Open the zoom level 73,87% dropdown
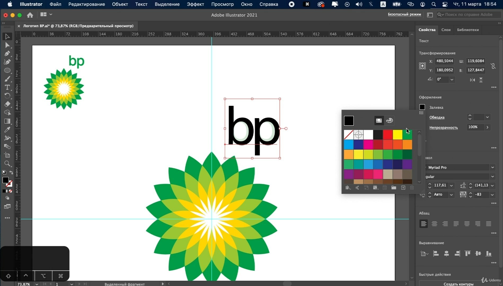 click(37, 284)
